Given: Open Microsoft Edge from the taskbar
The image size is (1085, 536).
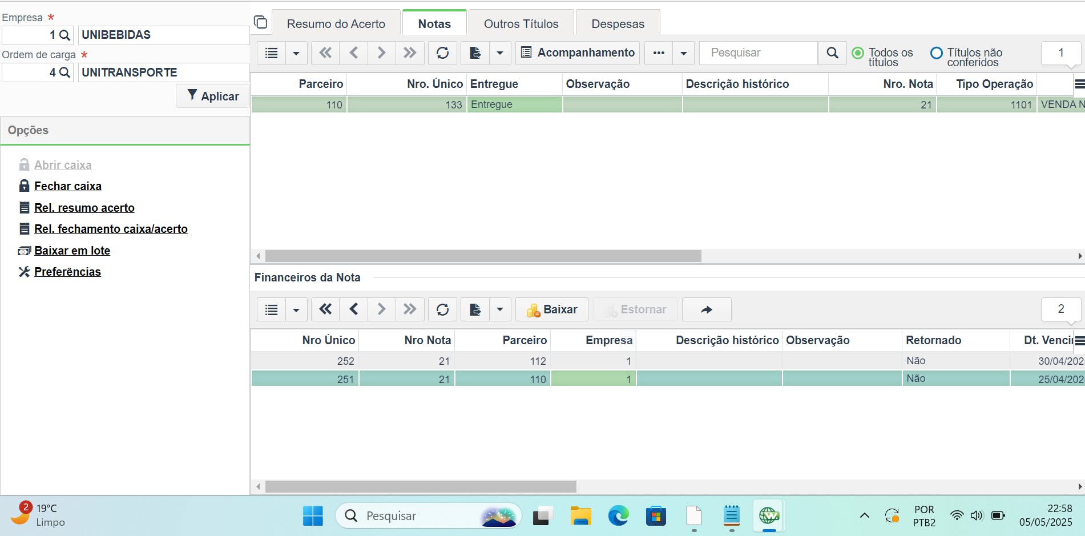Looking at the screenshot, I should (x=618, y=516).
